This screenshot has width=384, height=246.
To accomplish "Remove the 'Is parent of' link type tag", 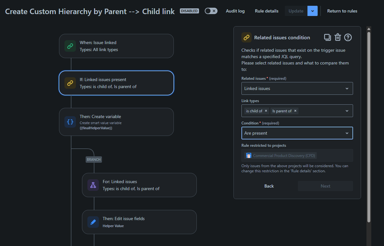I will click(x=295, y=111).
